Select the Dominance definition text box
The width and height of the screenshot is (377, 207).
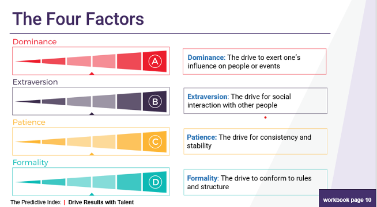(255, 62)
